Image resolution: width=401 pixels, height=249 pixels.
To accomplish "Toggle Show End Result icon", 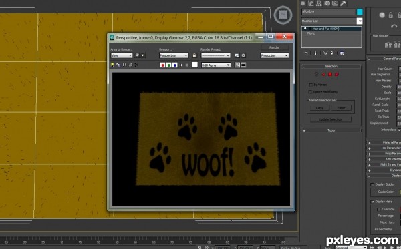I will (x=315, y=53).
